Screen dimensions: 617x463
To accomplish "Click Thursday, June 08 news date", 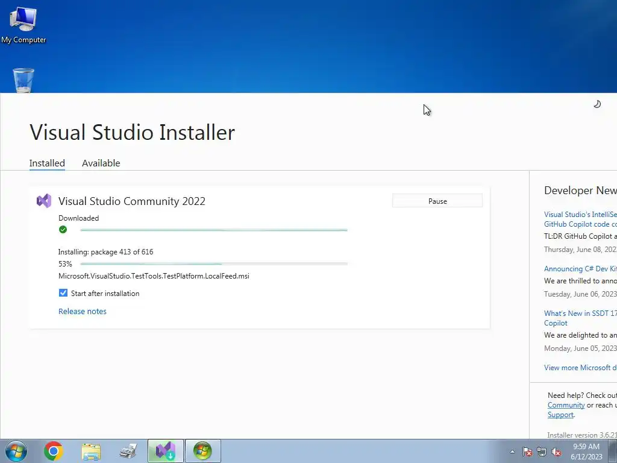I will 580,250.
